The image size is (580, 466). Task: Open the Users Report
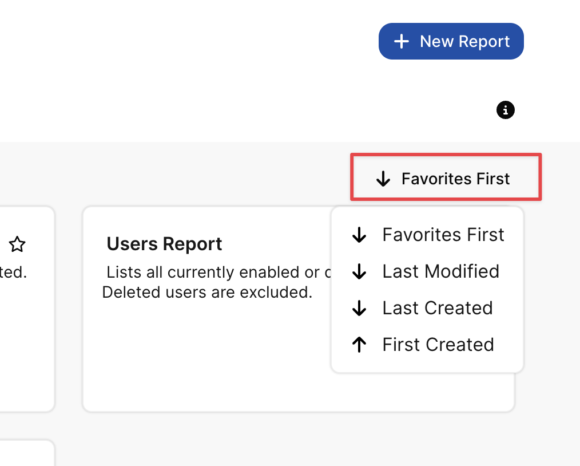164,243
